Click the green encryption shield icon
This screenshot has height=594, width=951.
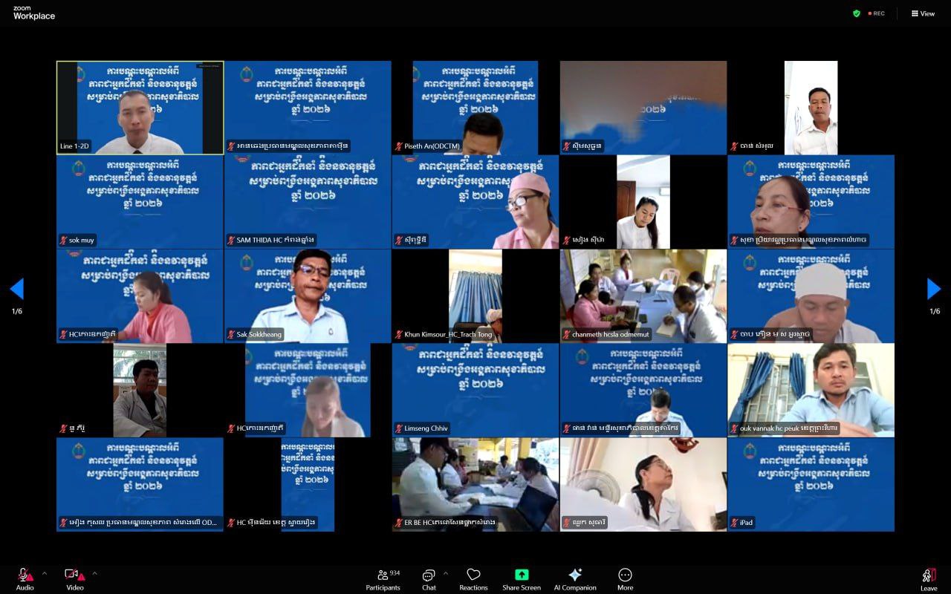[x=857, y=13]
